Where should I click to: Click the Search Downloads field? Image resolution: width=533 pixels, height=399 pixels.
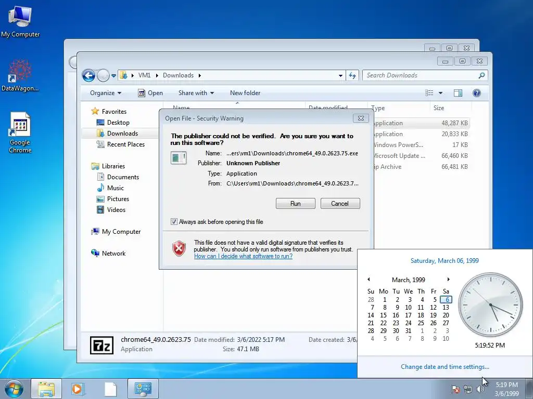click(425, 75)
